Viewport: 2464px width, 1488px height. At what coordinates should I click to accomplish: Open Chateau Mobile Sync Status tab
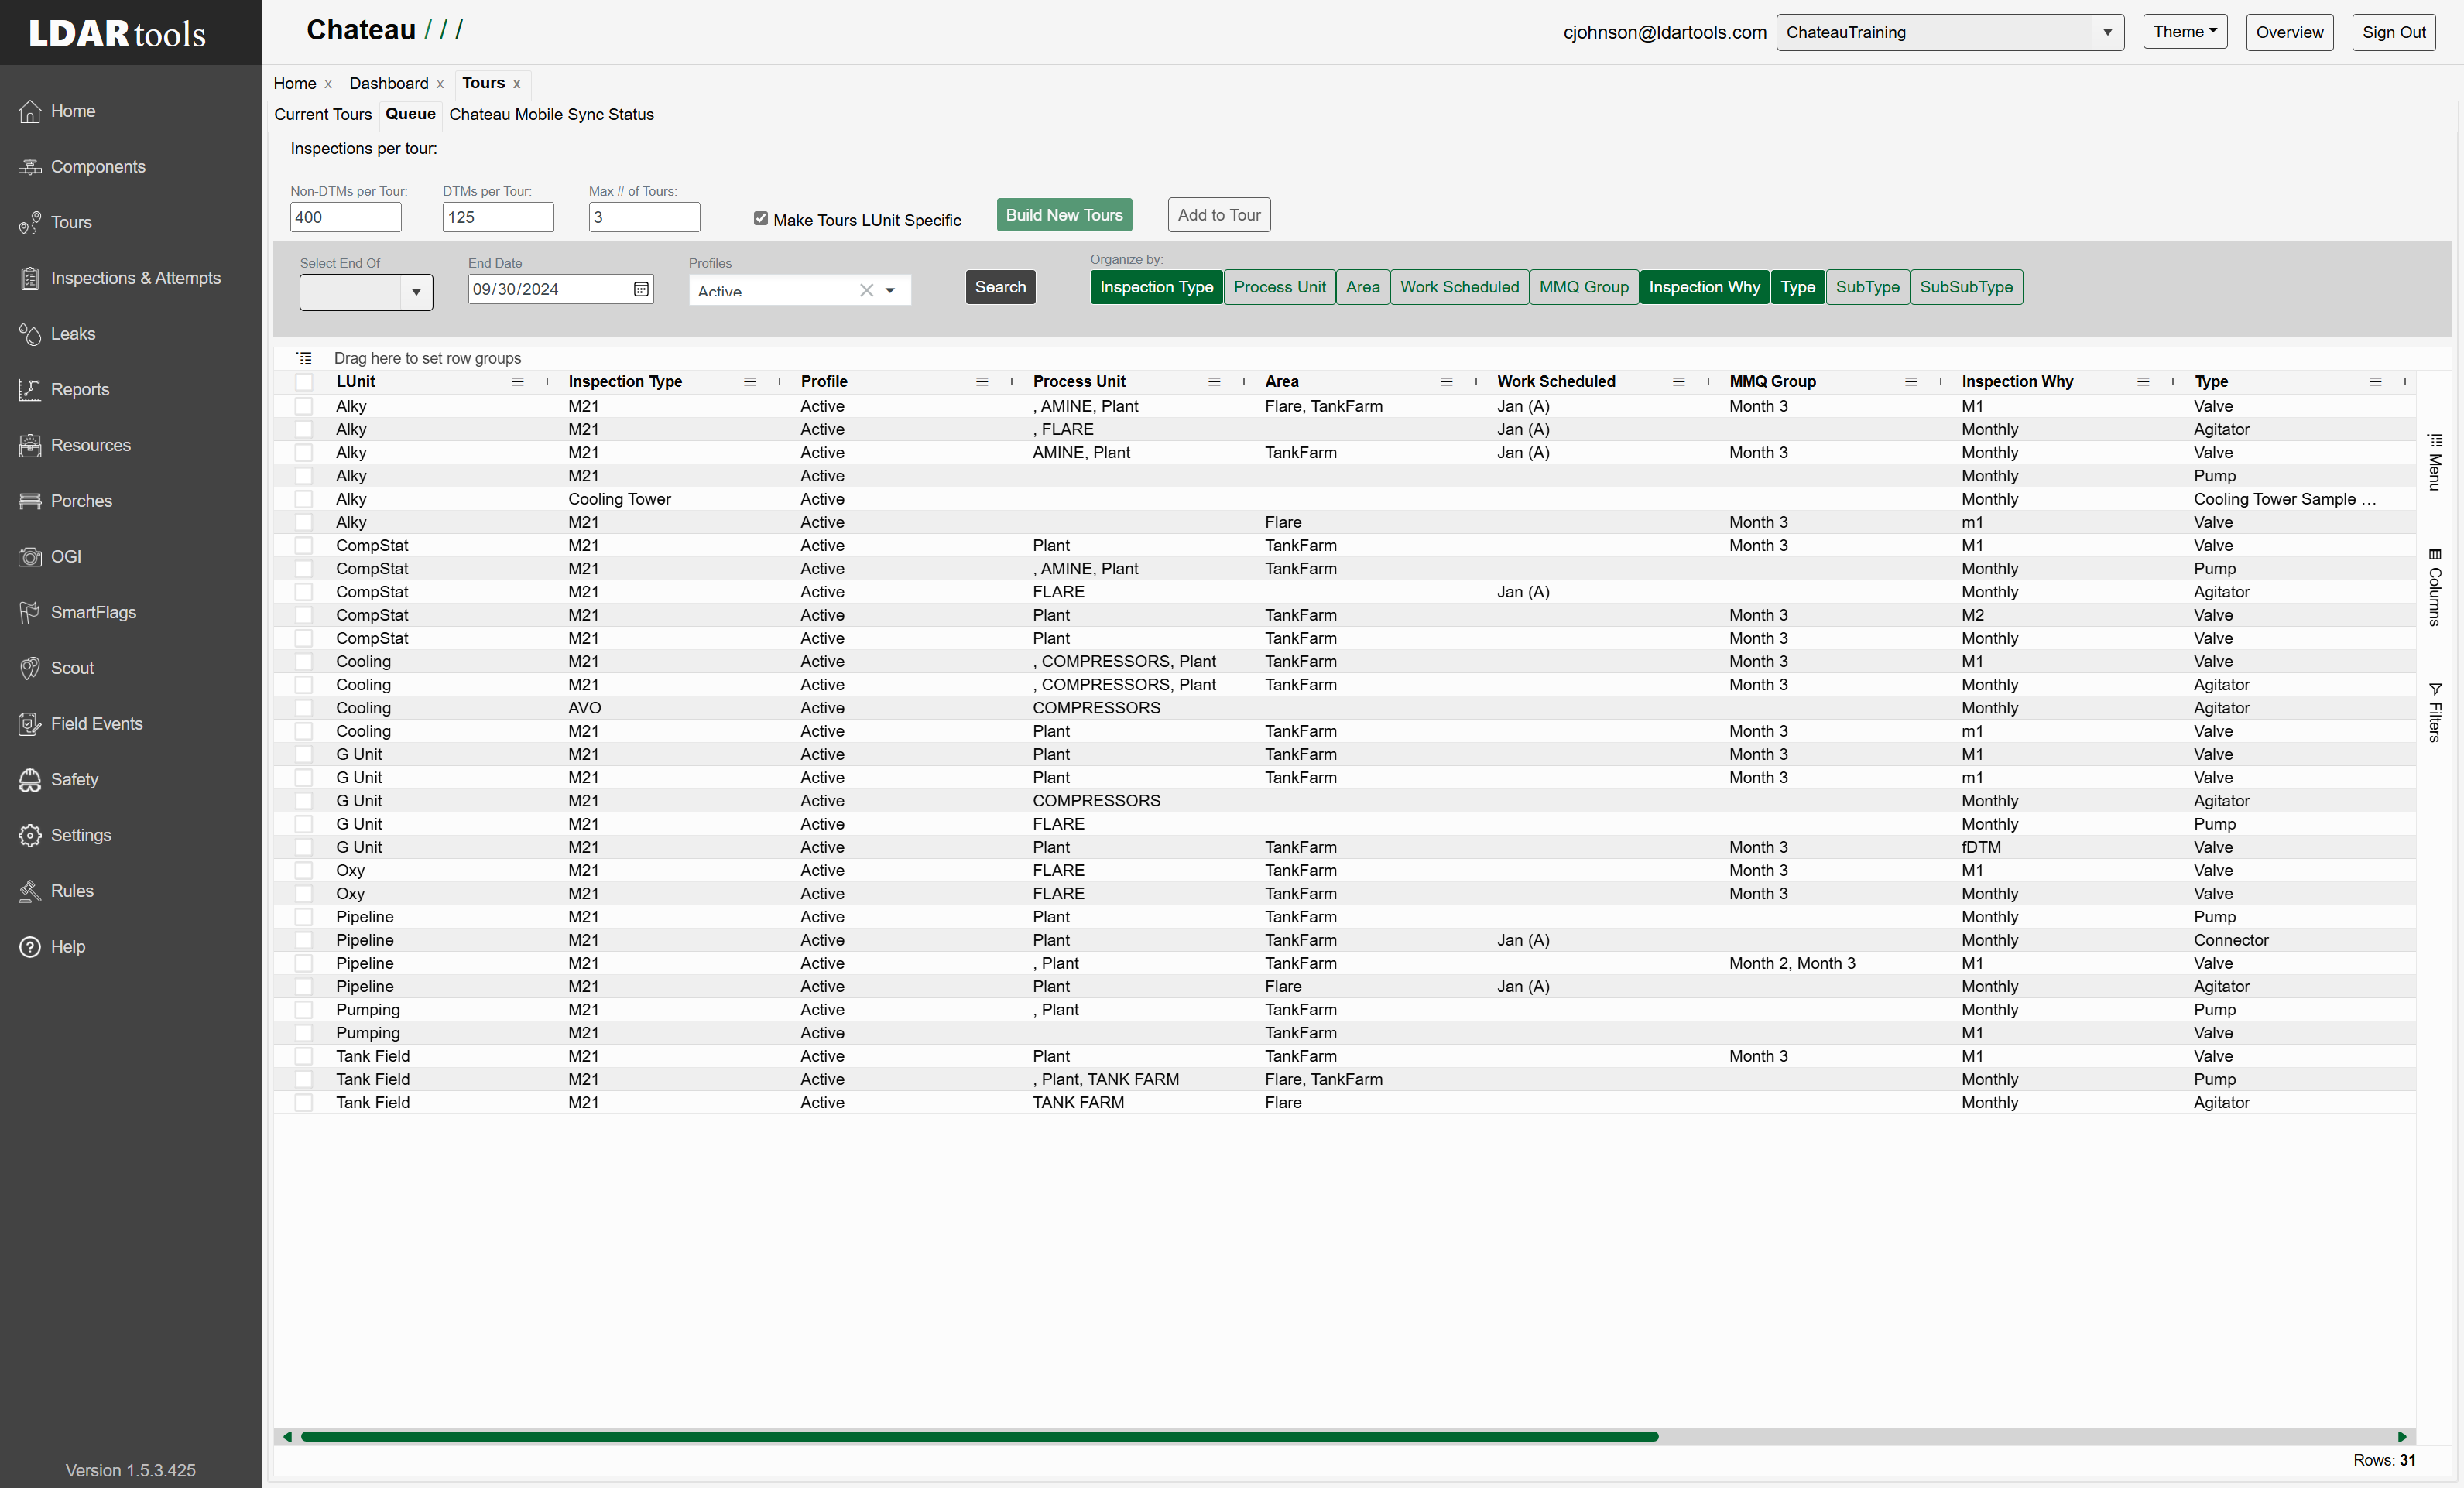551,114
